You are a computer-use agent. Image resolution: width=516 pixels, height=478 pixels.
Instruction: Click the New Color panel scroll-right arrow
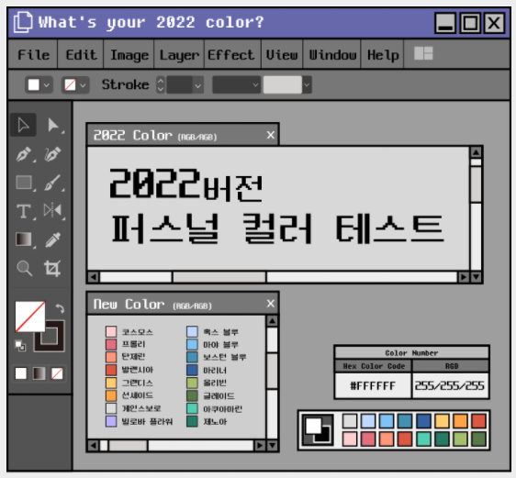[x=260, y=446]
